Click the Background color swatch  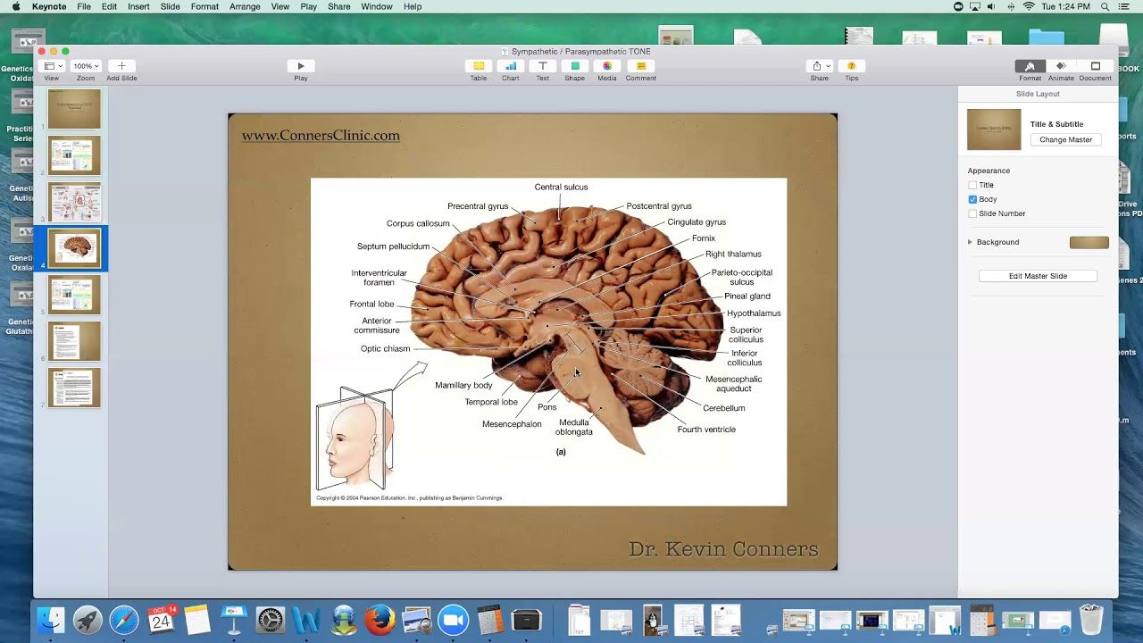pyautogui.click(x=1089, y=242)
